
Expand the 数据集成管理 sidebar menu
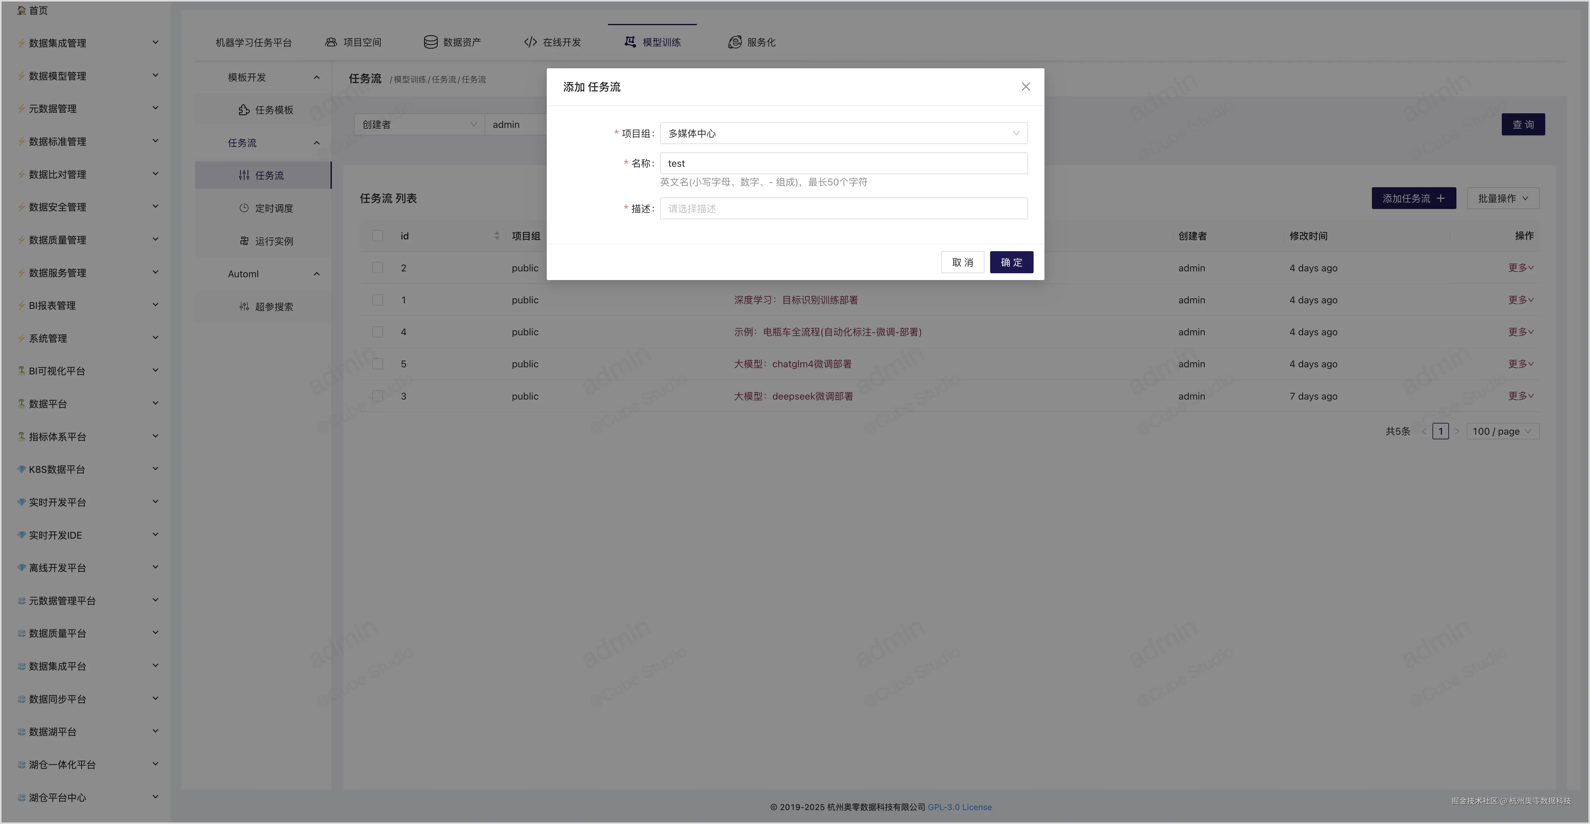86,43
